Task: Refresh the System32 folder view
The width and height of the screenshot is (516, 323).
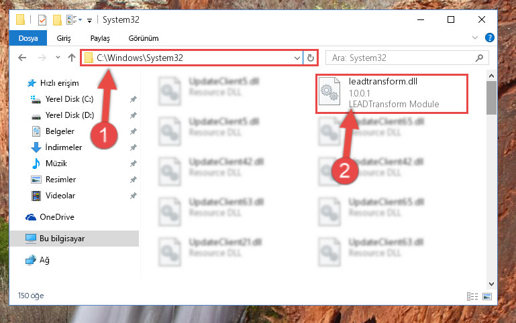Action: 310,58
